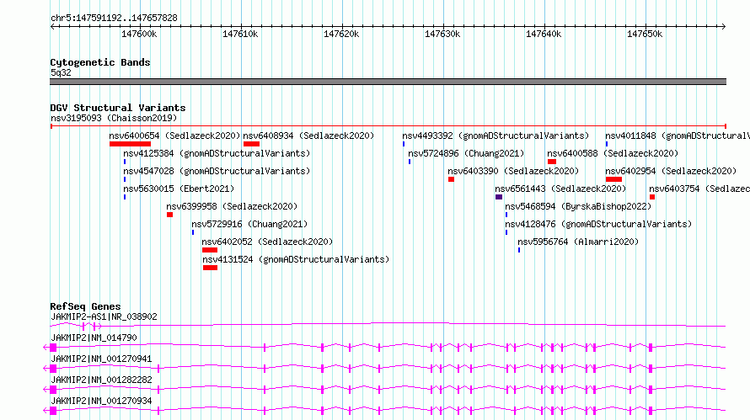
Task: Select the nsv6400588 (Sedlazeck2020) label
Action: tap(613, 153)
